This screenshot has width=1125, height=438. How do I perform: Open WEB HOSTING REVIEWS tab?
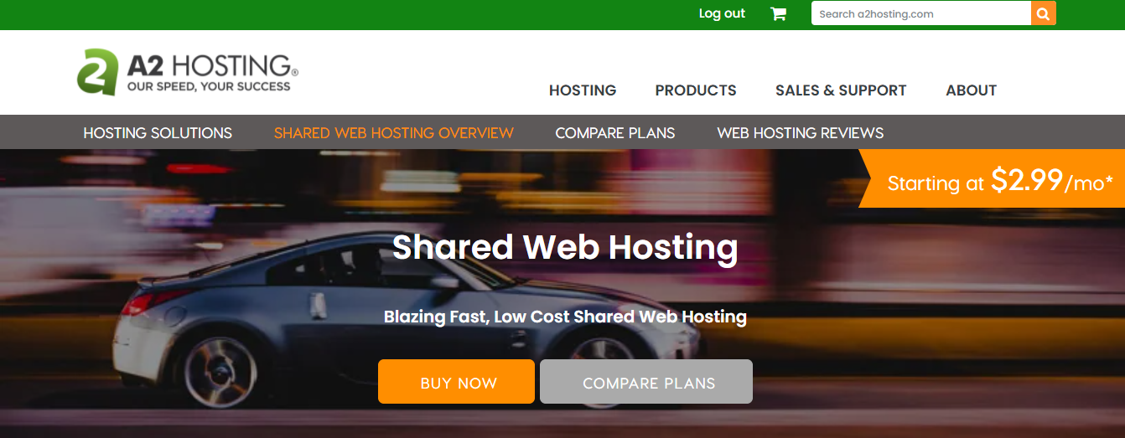[801, 132]
